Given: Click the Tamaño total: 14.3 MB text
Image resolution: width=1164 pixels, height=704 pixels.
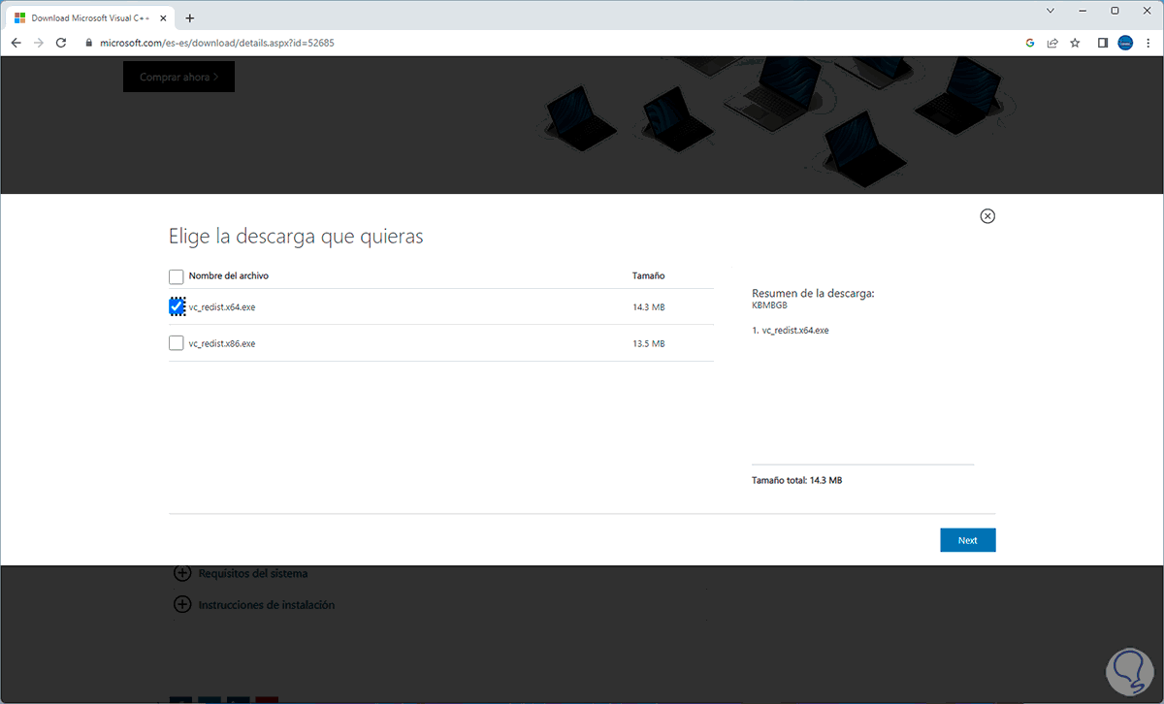Looking at the screenshot, I should tap(797, 480).
